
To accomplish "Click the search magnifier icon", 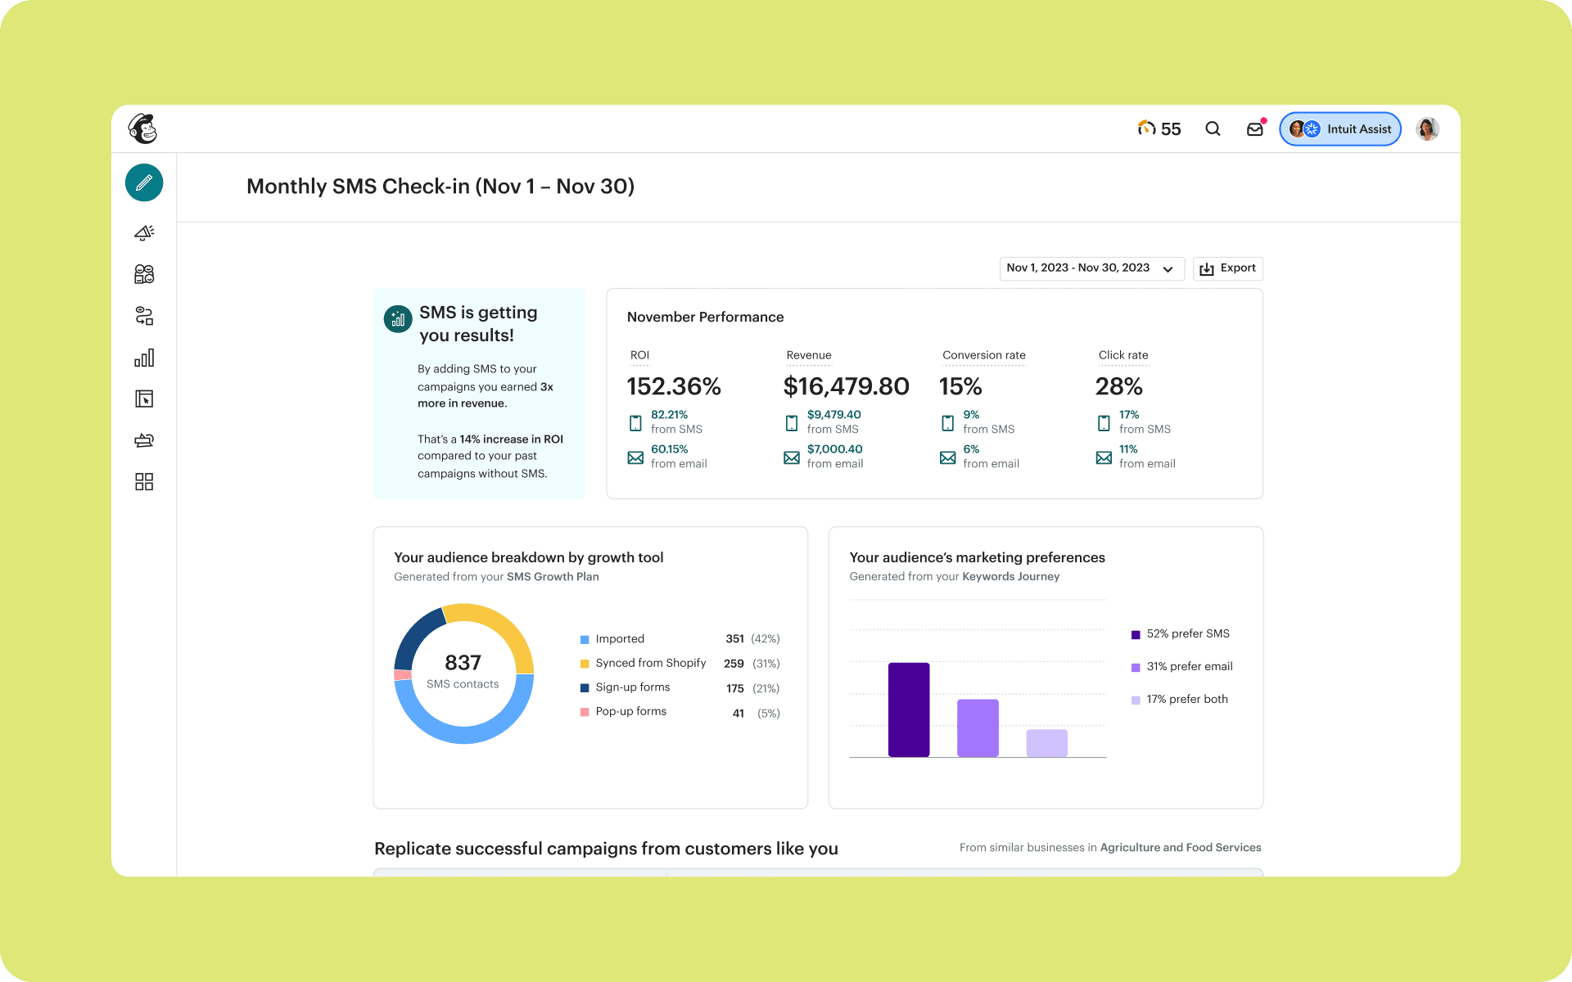I will [x=1213, y=128].
